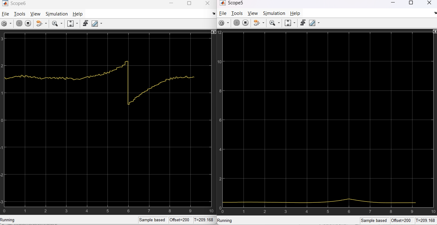Open the measurements dropdown arrow in Scope6
Screen dimensions: 437x225
[x=101, y=24]
